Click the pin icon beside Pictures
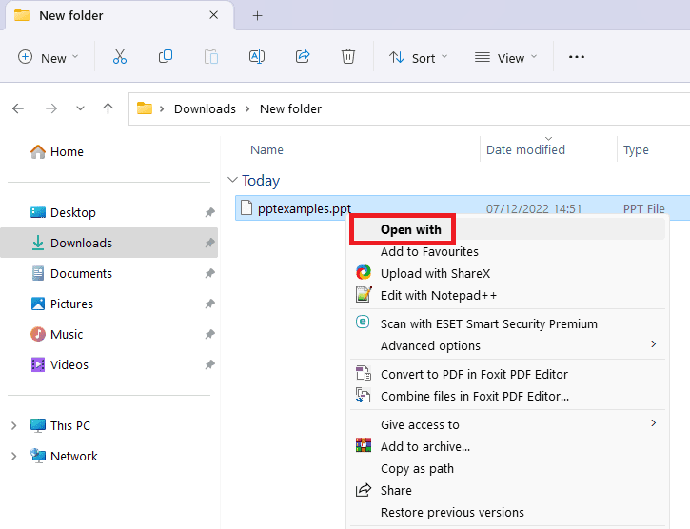This screenshot has height=529, width=690. point(210,304)
